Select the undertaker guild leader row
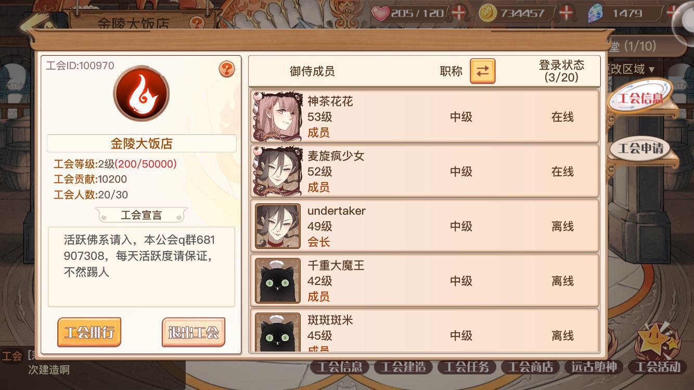 (x=425, y=226)
